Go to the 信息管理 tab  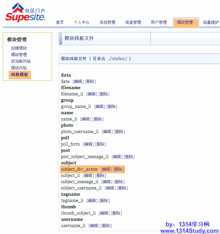tap(133, 22)
